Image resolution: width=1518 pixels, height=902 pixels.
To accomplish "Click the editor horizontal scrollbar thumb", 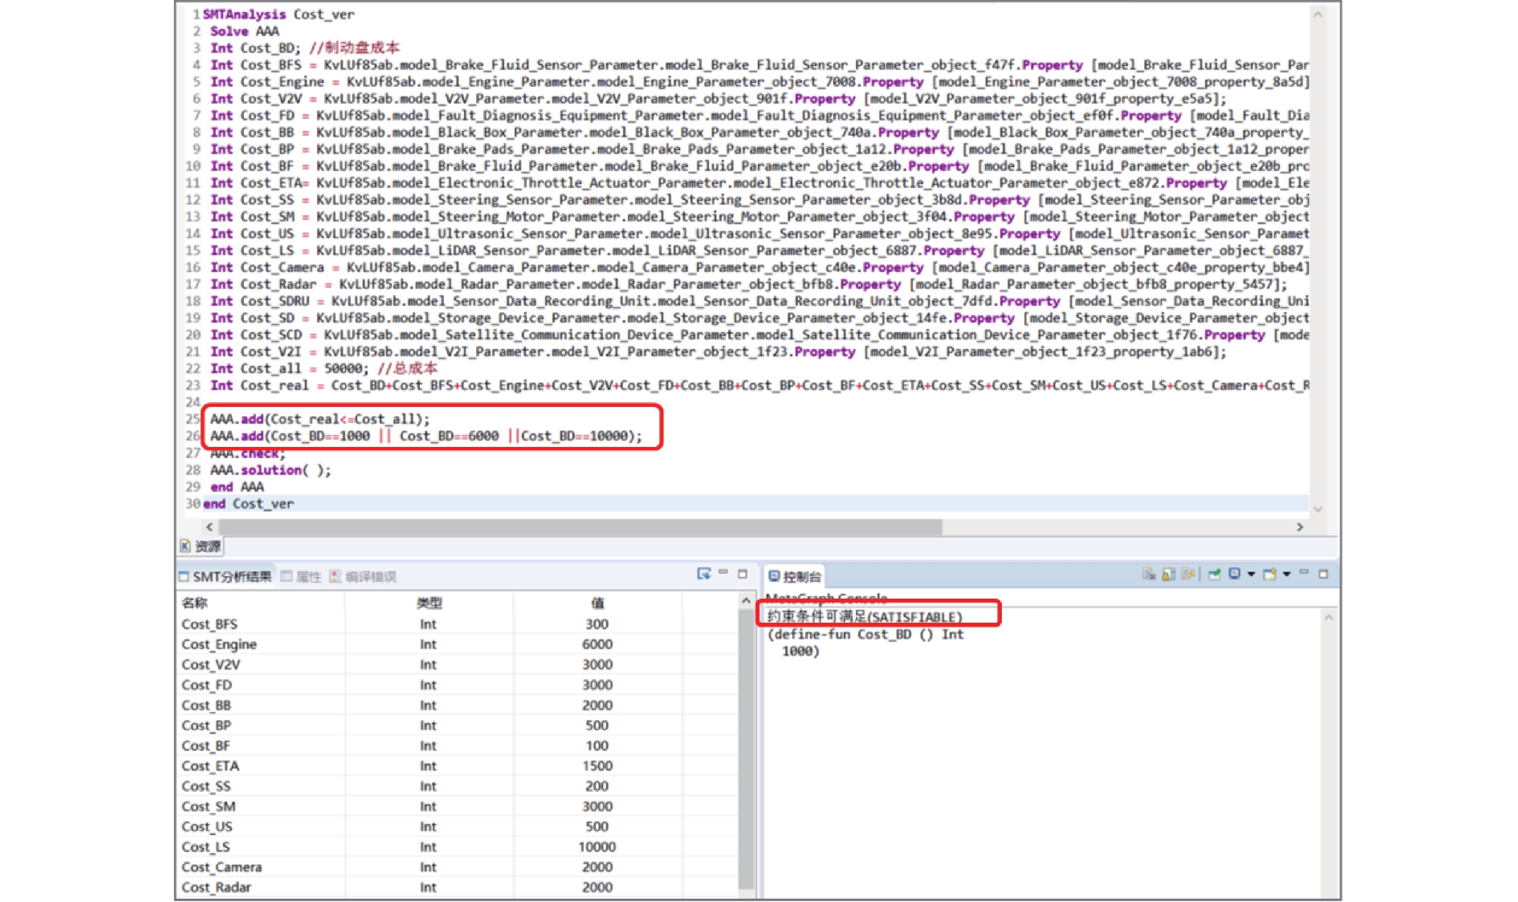I will (x=580, y=527).
